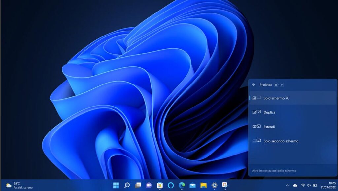This screenshot has height=191, width=338.
Task: Click the Solo schermo PC icon
Action: [256, 98]
